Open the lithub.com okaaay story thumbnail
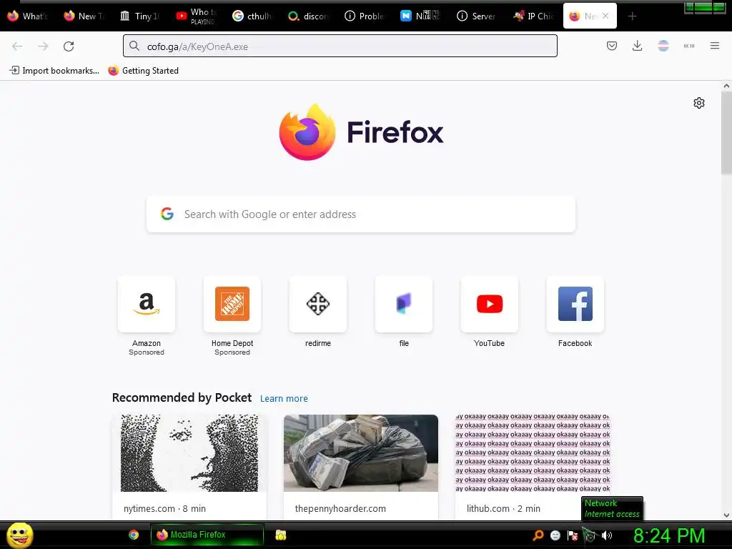The width and height of the screenshot is (732, 549). 533,452
